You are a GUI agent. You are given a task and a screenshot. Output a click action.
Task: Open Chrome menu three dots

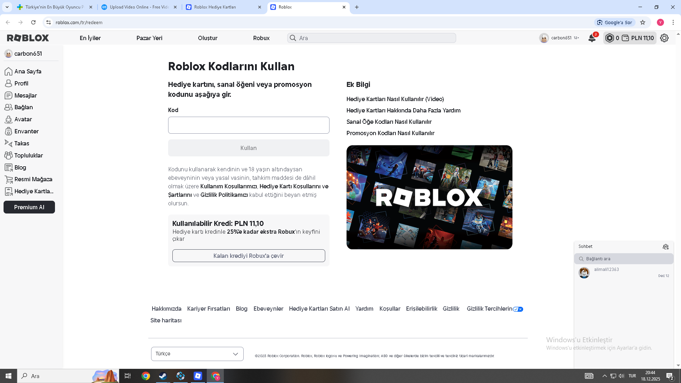coord(673,22)
